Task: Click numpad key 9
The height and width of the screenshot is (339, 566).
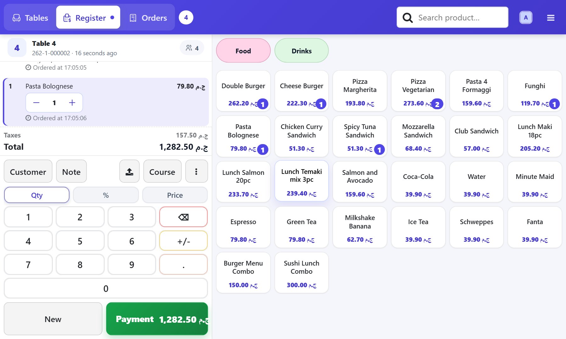Action: coord(132,265)
